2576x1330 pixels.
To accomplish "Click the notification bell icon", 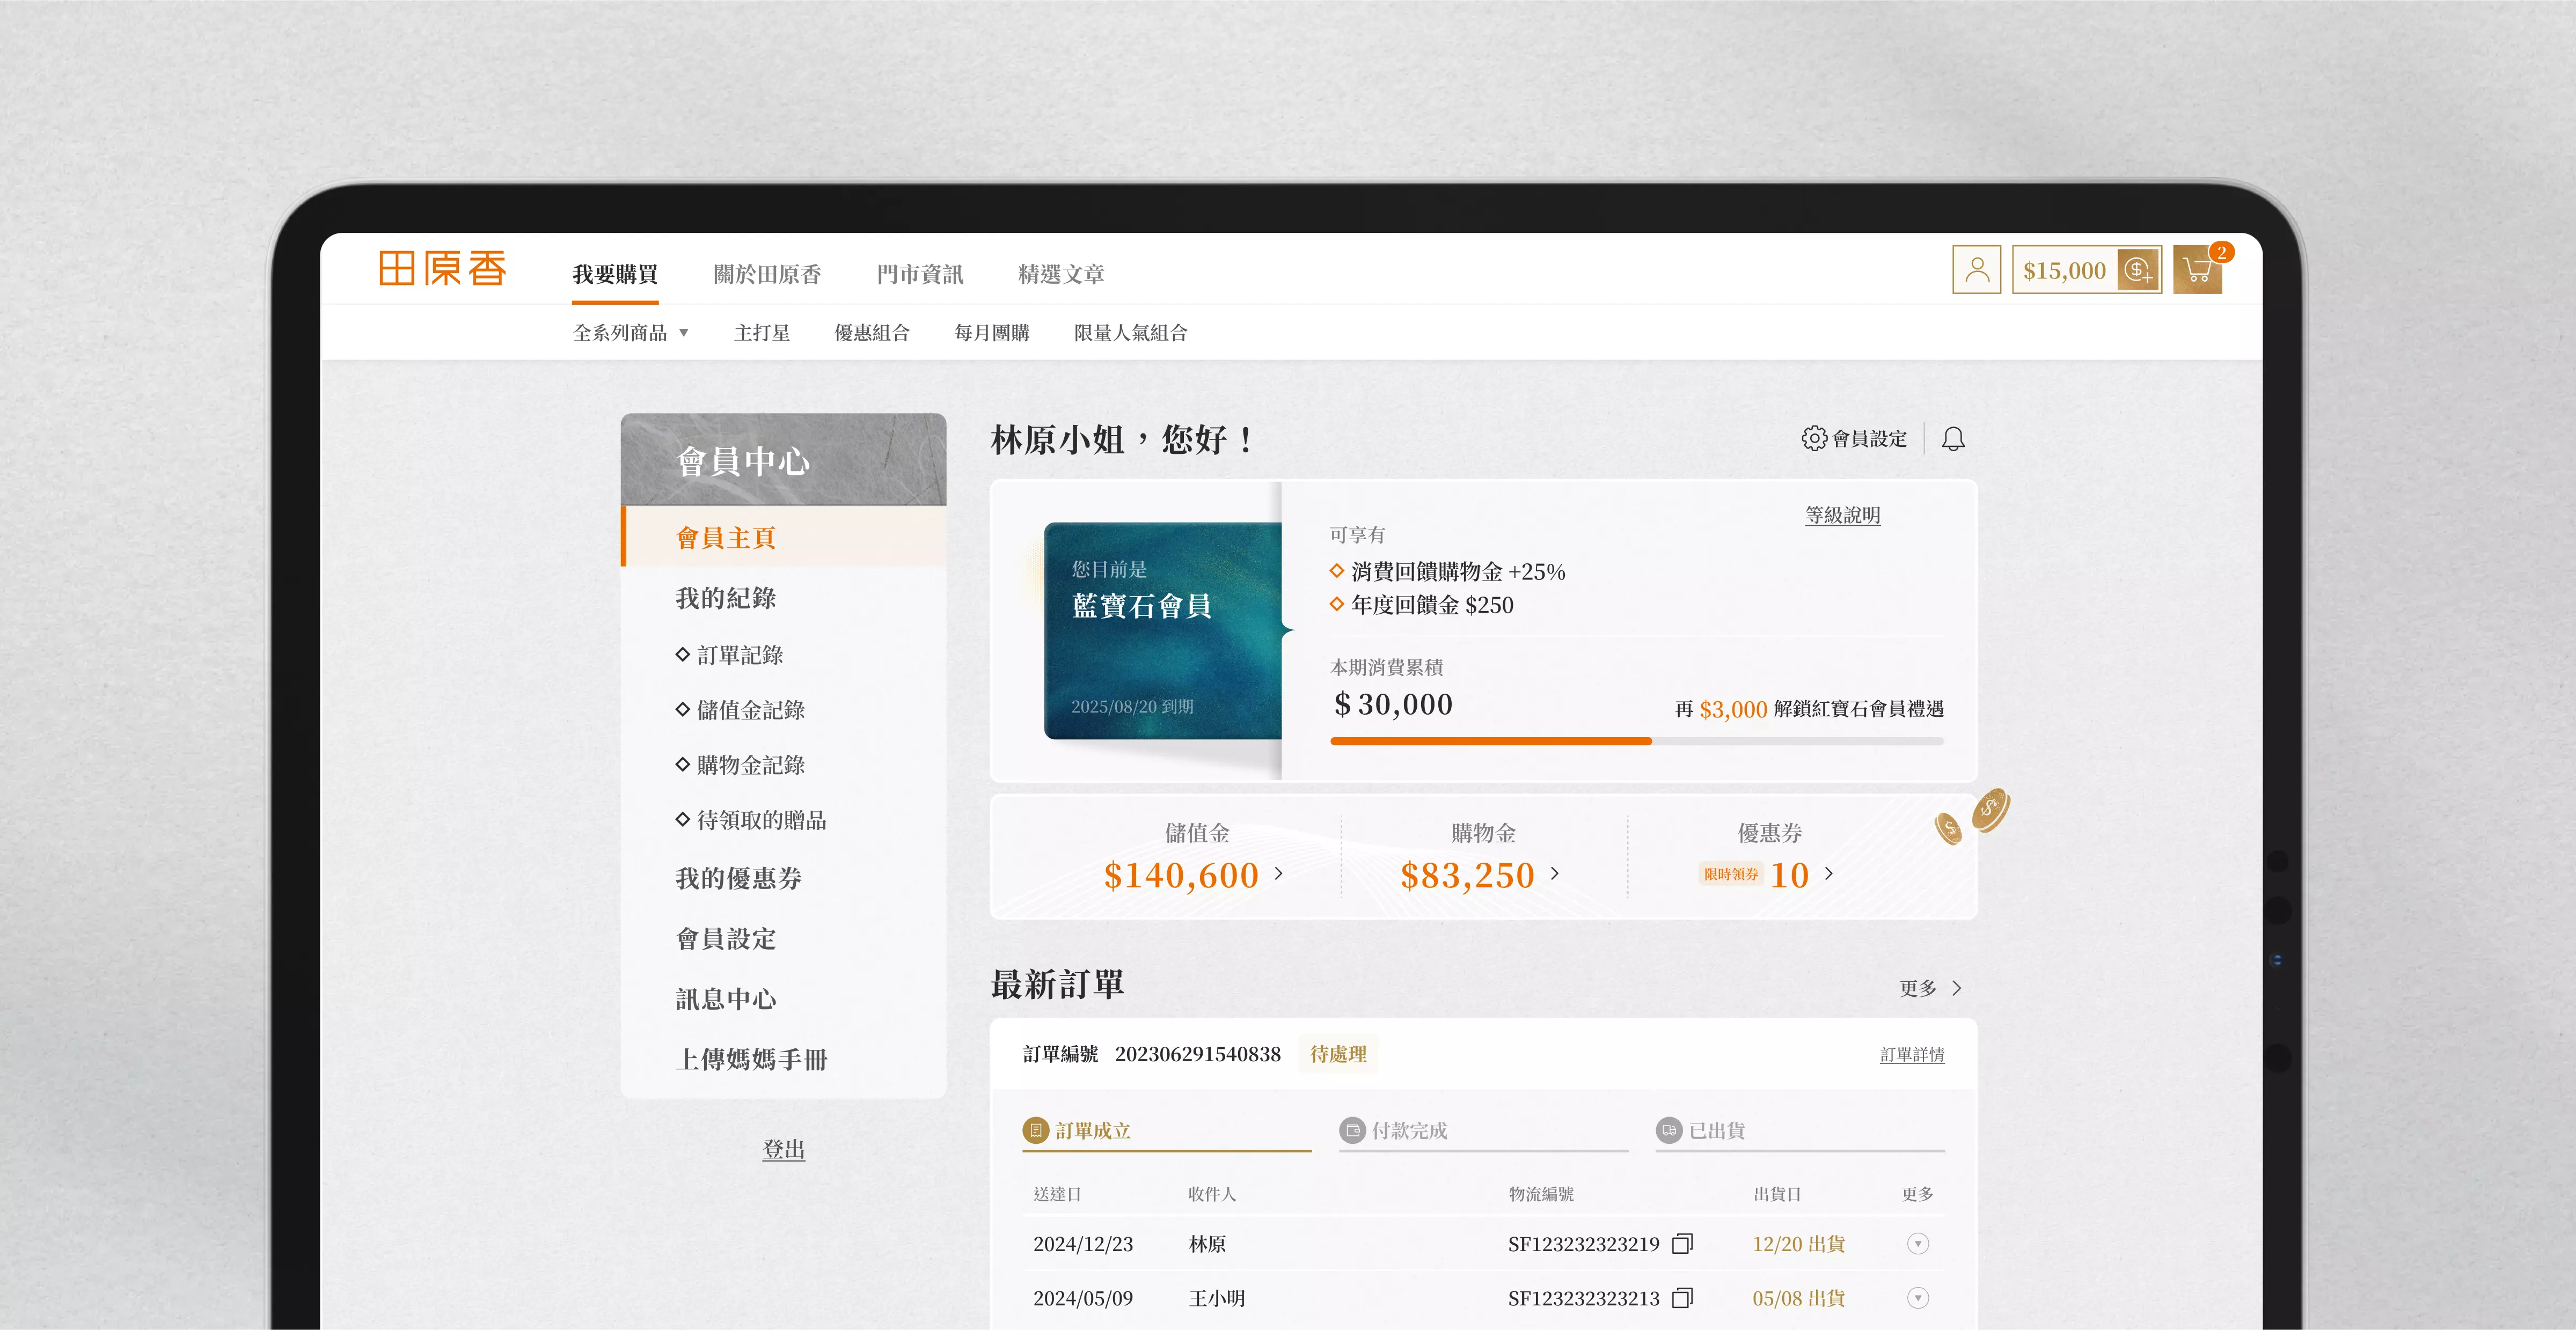I will coord(1953,439).
